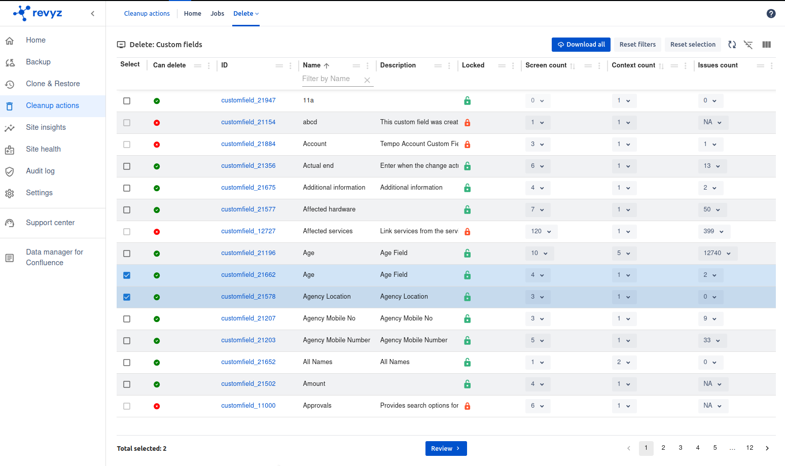The image size is (785, 466).
Task: Click the refresh table icon
Action: (x=732, y=45)
